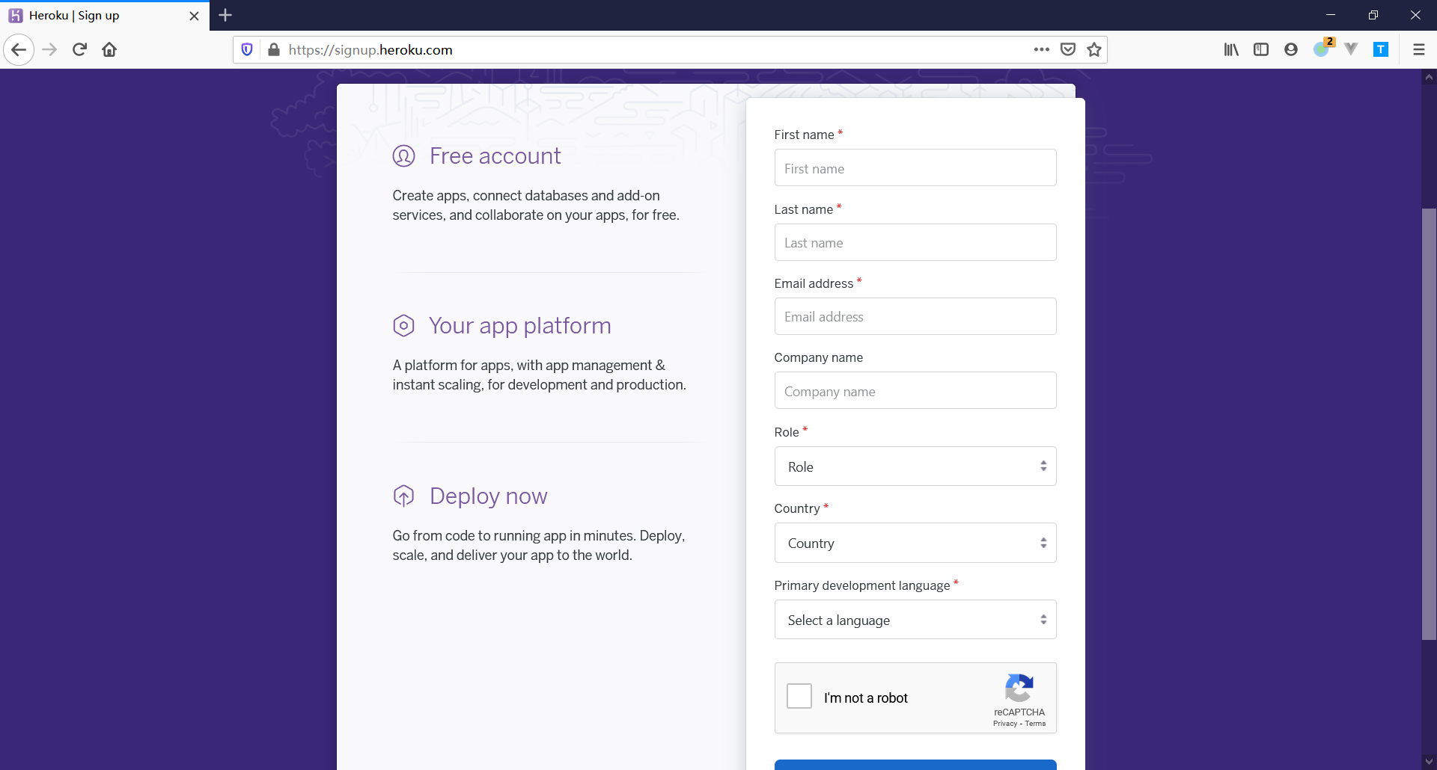Open extension icon with badge 2
The width and height of the screenshot is (1437, 770).
(1322, 49)
